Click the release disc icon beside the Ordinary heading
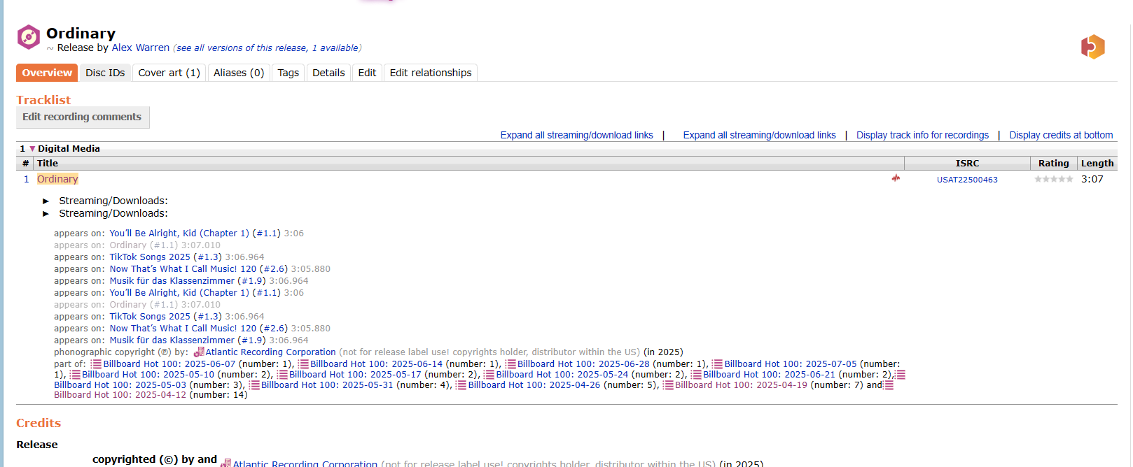The image size is (1133, 467). tap(29, 37)
